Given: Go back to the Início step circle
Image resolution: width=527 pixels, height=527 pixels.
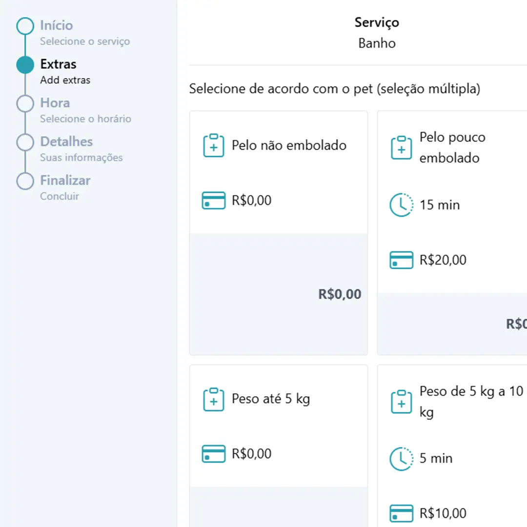Looking at the screenshot, I should click(x=25, y=26).
